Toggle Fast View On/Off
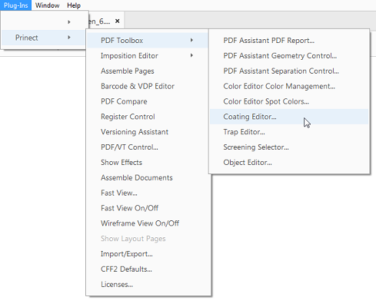This screenshot has height=307, width=376. click(x=148, y=208)
